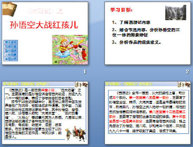Click slide 4's yellow header 学习目标1

(129, 84)
